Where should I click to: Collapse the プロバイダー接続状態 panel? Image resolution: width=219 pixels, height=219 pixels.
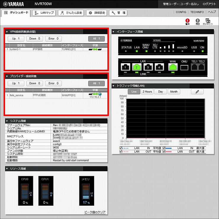click(7, 76)
